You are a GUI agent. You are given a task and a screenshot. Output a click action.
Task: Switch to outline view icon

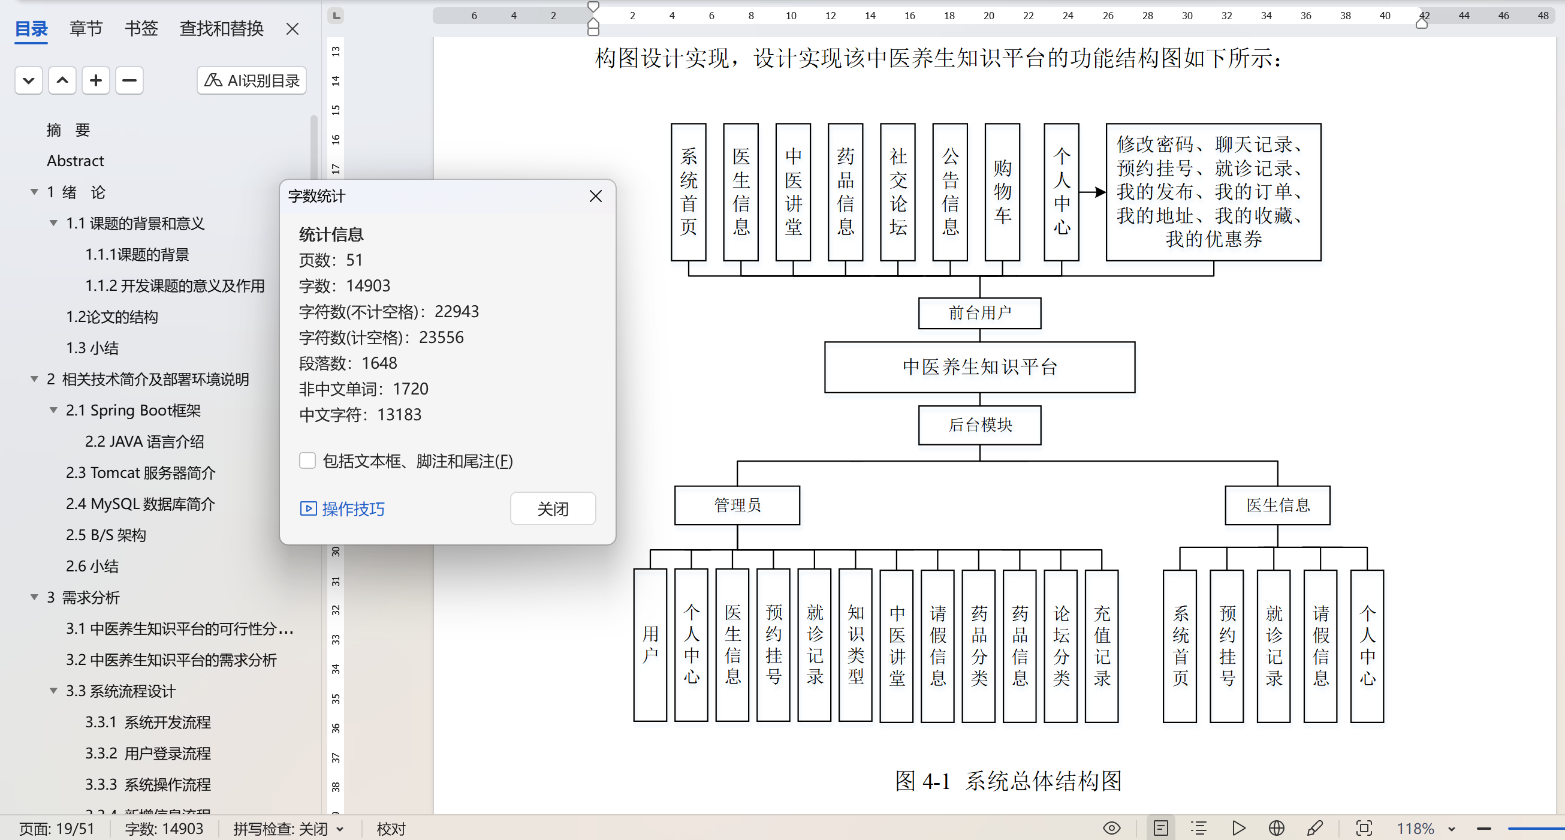tap(1199, 828)
